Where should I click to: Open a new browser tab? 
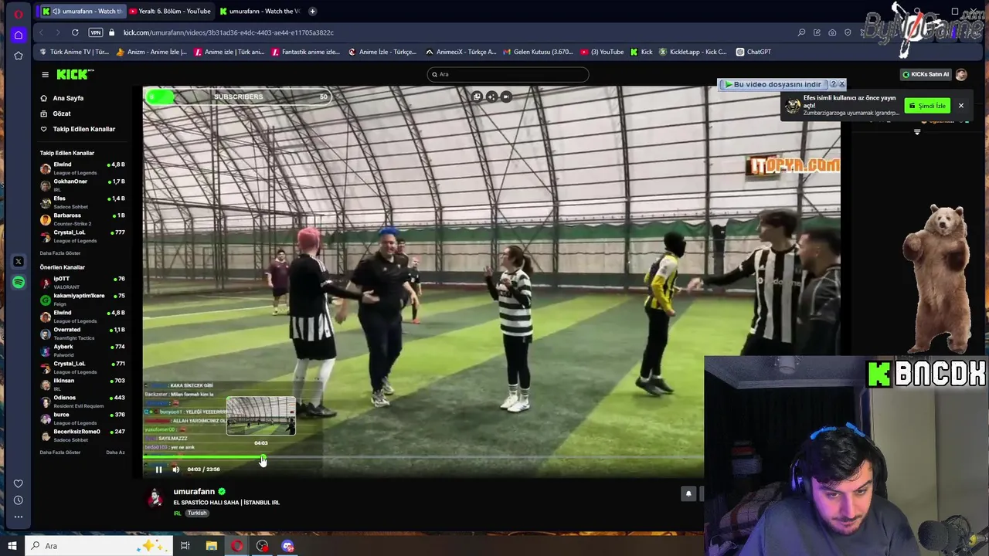click(x=312, y=11)
